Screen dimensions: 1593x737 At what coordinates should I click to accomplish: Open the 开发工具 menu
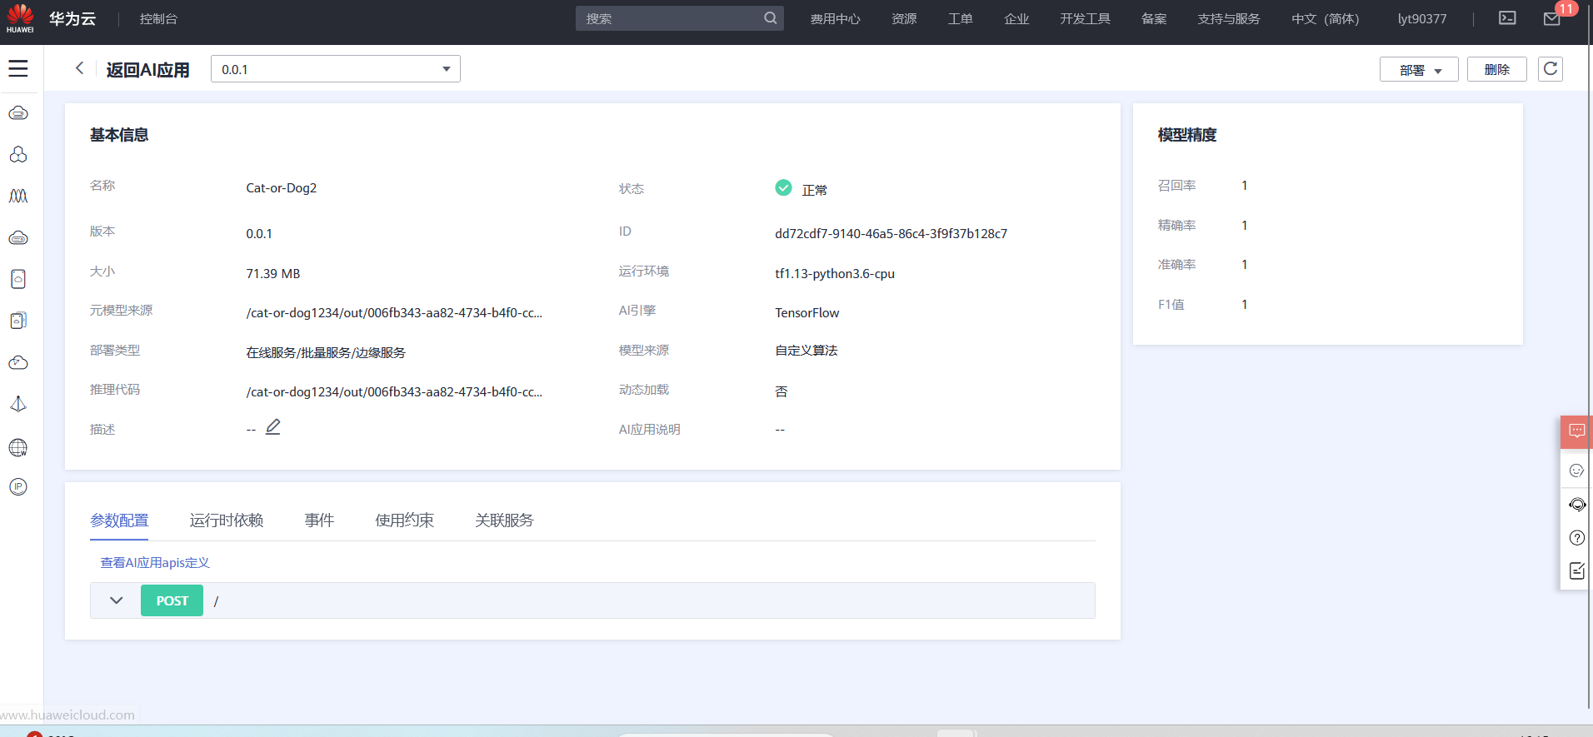point(1085,18)
